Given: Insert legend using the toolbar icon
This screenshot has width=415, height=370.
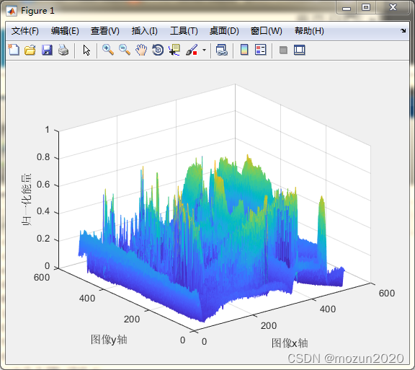Looking at the screenshot, I should [261, 50].
